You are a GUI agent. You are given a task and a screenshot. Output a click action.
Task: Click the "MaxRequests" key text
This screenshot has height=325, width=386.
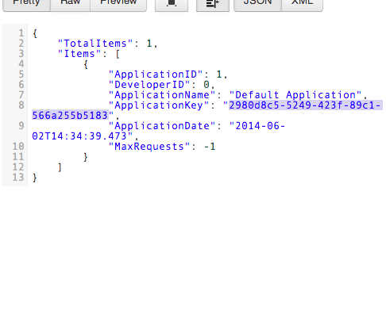click(149, 147)
